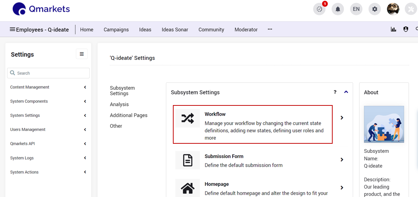Expand System Logs section
Screen dimensions: 418x197
coord(48,158)
